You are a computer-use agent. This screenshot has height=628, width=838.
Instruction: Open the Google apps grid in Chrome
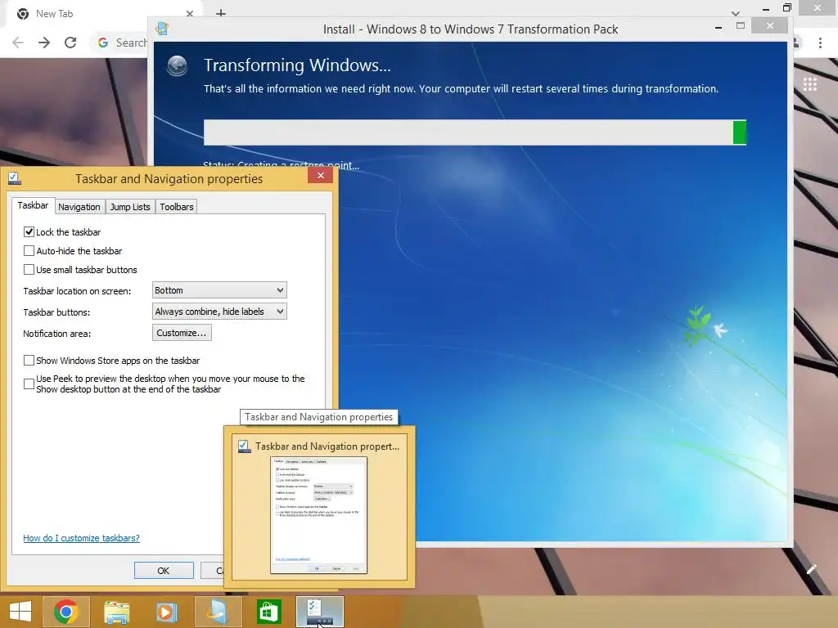809,84
